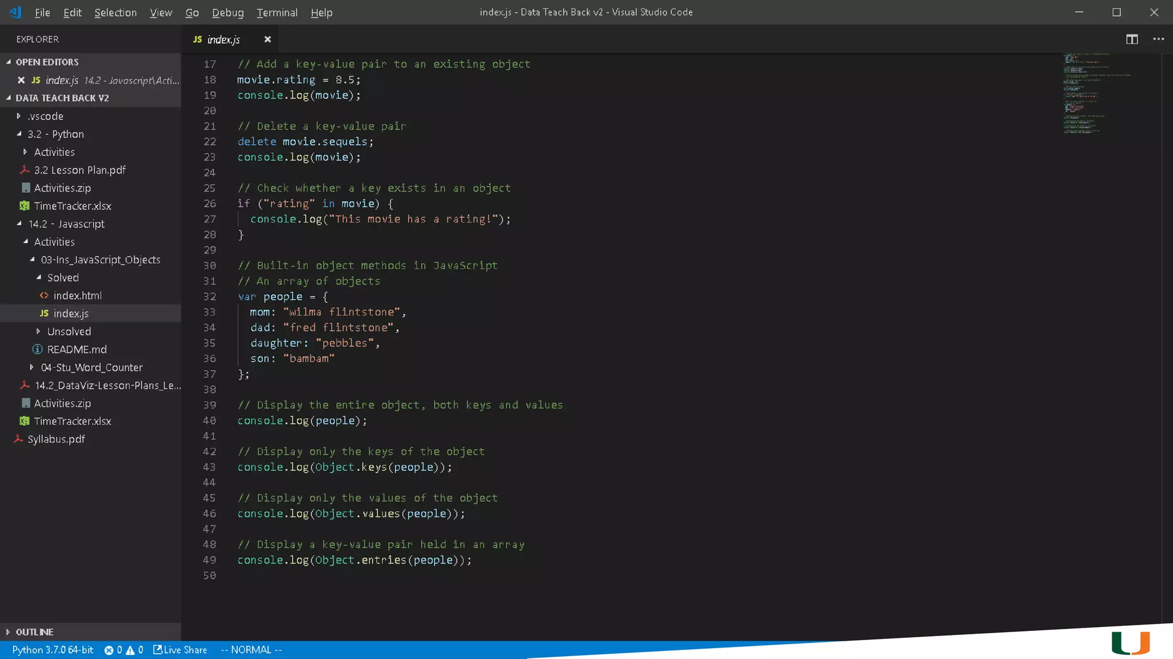Image resolution: width=1173 pixels, height=659 pixels.
Task: Expand the .vscode folder
Action: click(x=45, y=116)
